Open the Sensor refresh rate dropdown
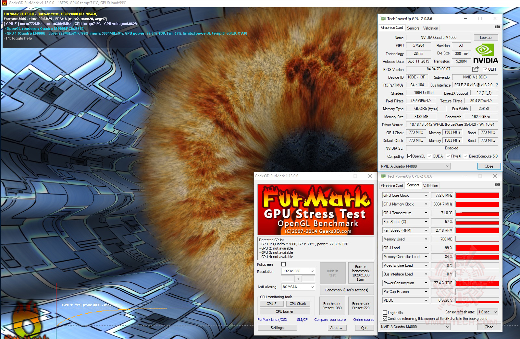 coord(488,312)
